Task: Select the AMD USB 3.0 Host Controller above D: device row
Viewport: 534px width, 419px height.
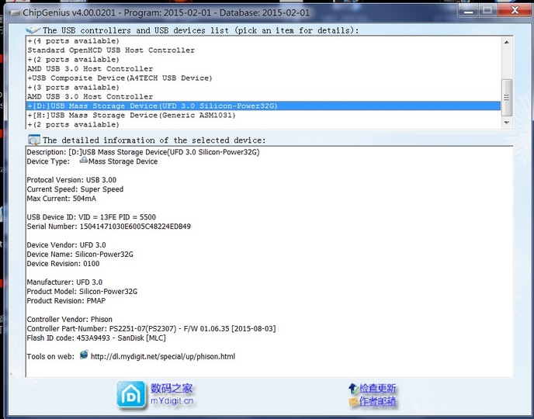Action: 263,97
